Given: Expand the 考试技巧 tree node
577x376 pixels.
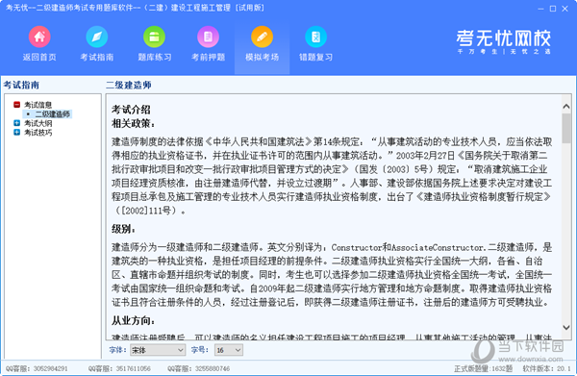Looking at the screenshot, I should pyautogui.click(x=16, y=132).
